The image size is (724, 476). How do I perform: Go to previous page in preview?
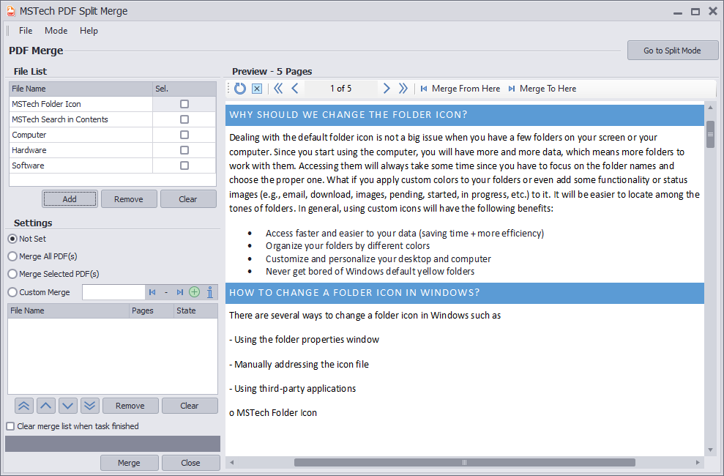(x=295, y=89)
